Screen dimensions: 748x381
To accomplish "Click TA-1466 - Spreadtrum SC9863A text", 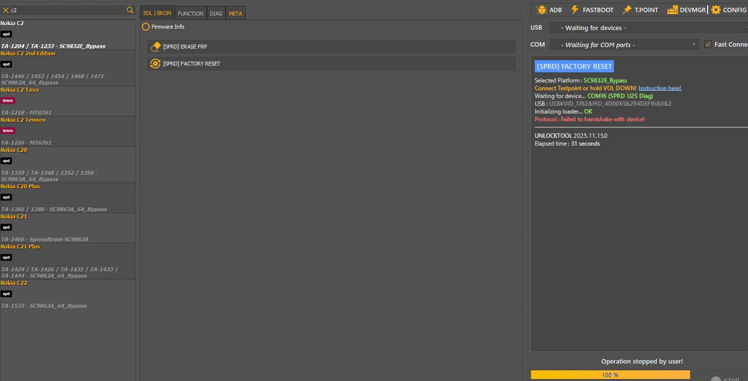I will (45, 239).
